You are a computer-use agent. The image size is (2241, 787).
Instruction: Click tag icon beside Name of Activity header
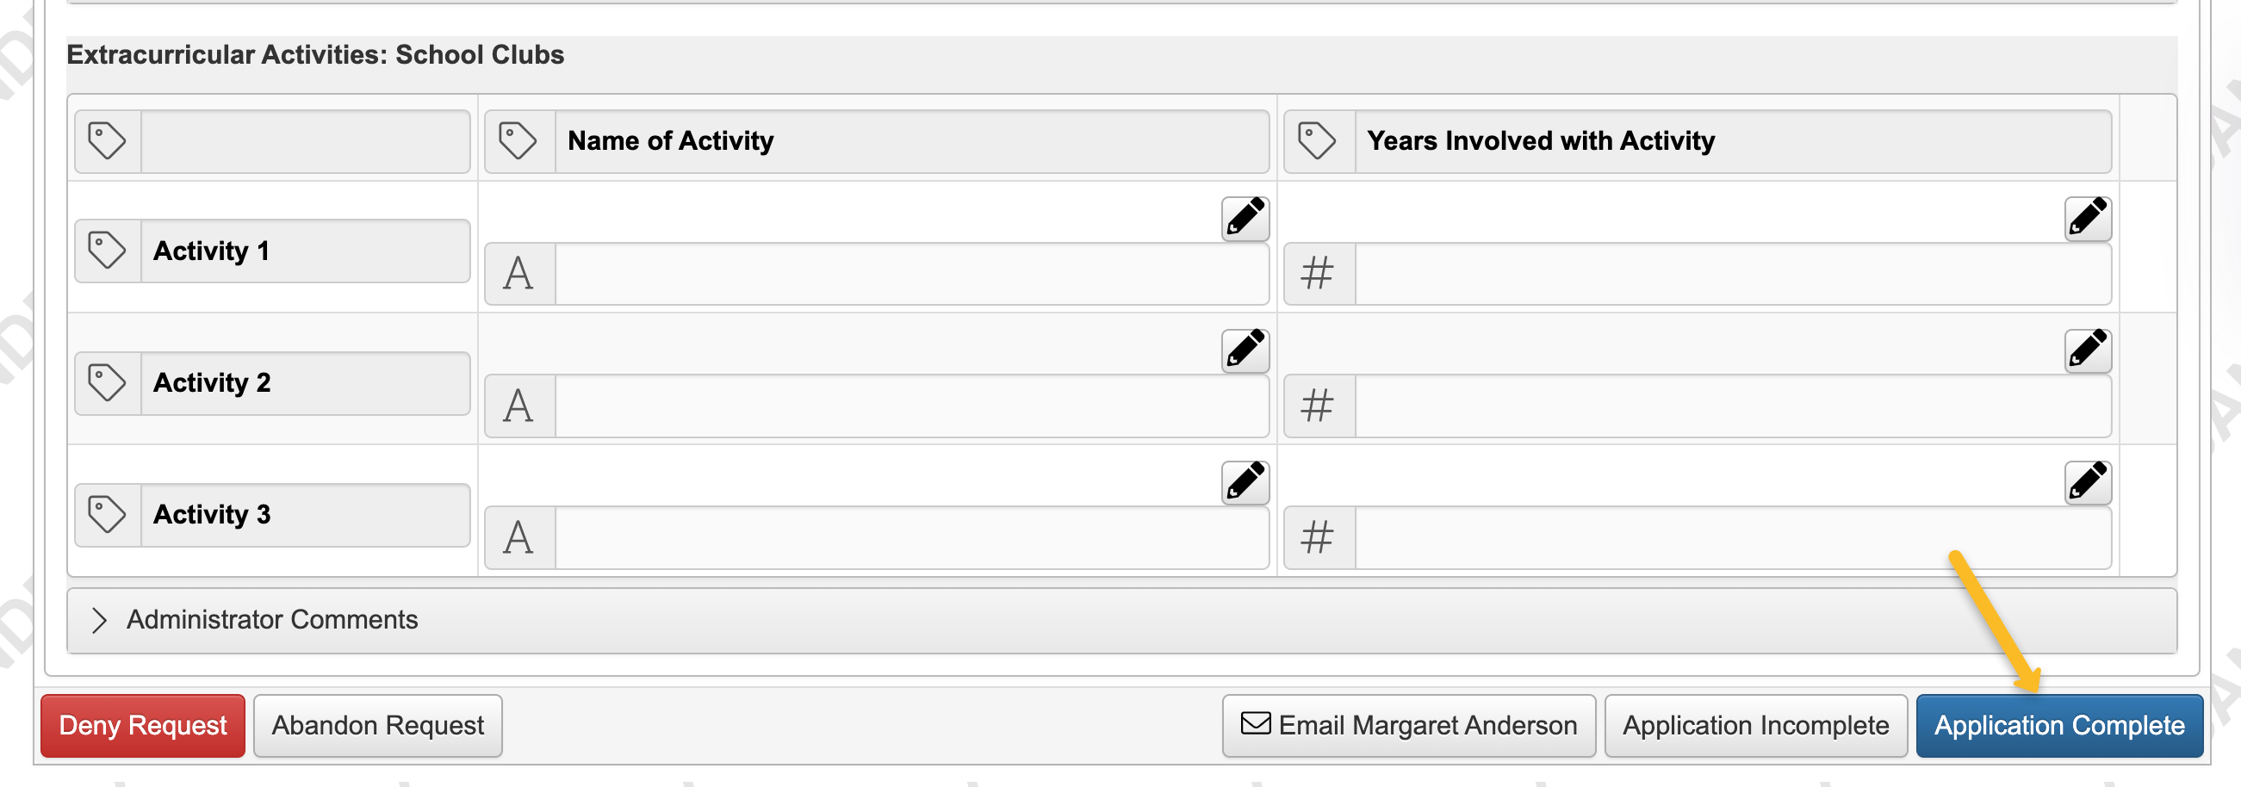[x=518, y=141]
